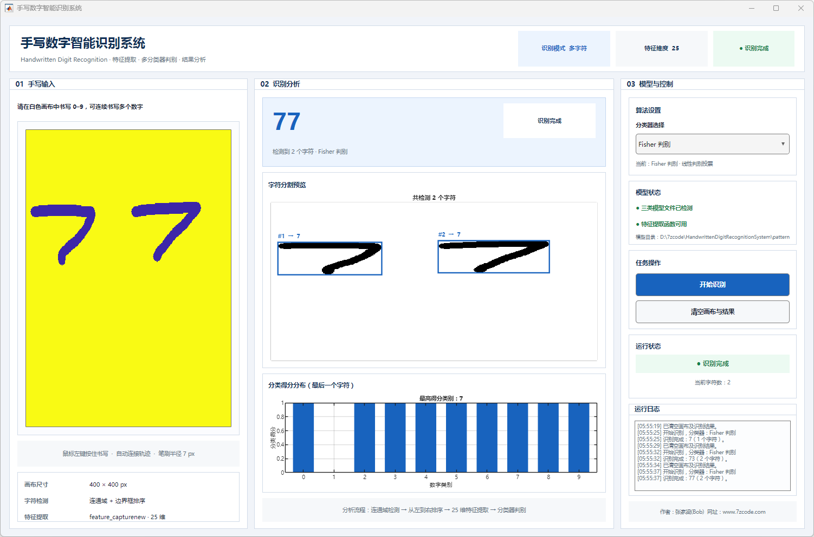Viewport: 814px width, 537px height.
Task: Click the 字符检测 value 连通域 + 边界框排序
Action: pyautogui.click(x=117, y=501)
